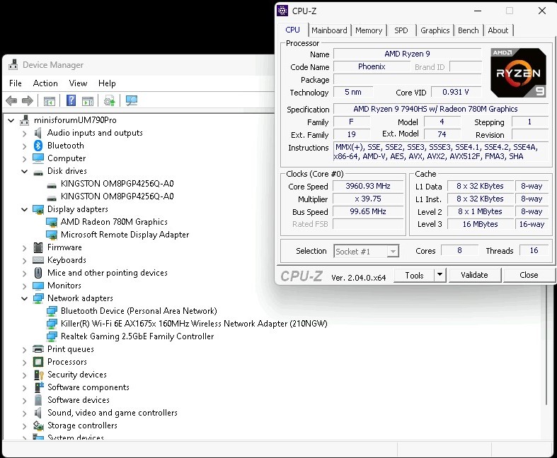The width and height of the screenshot is (557, 458).
Task: Click the AMD Ryzen 9 logo in CPU-Z
Action: (518, 73)
